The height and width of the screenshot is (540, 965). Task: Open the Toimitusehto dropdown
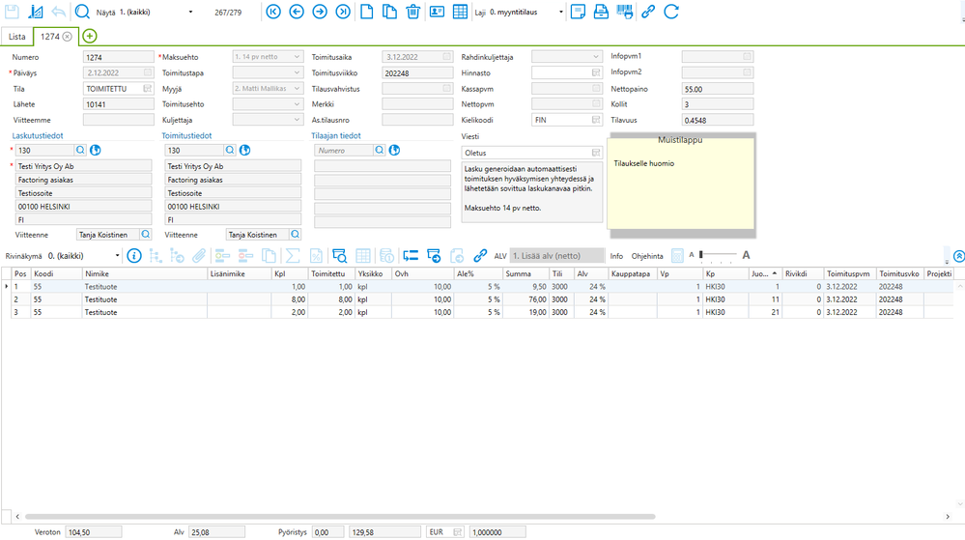(x=297, y=104)
